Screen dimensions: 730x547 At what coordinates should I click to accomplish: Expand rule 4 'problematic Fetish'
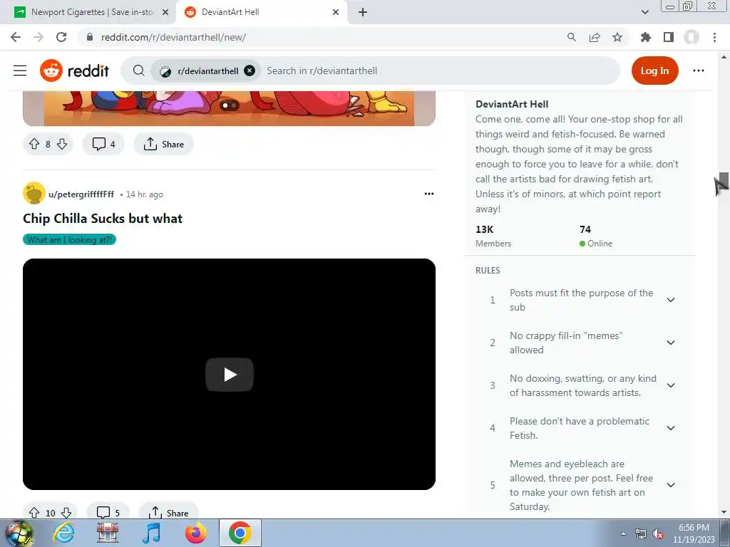click(670, 428)
